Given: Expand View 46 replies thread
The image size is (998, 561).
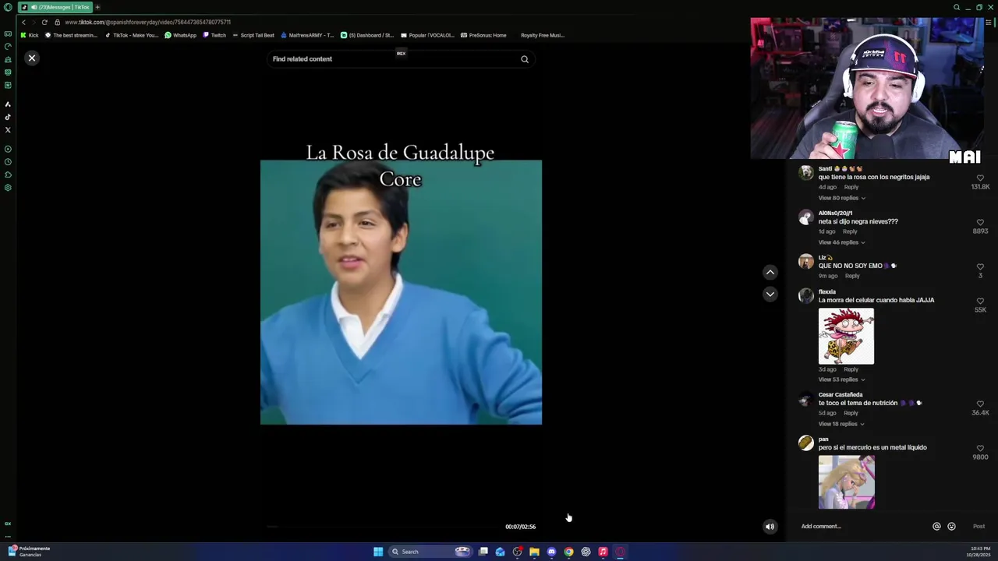Looking at the screenshot, I should [x=841, y=242].
